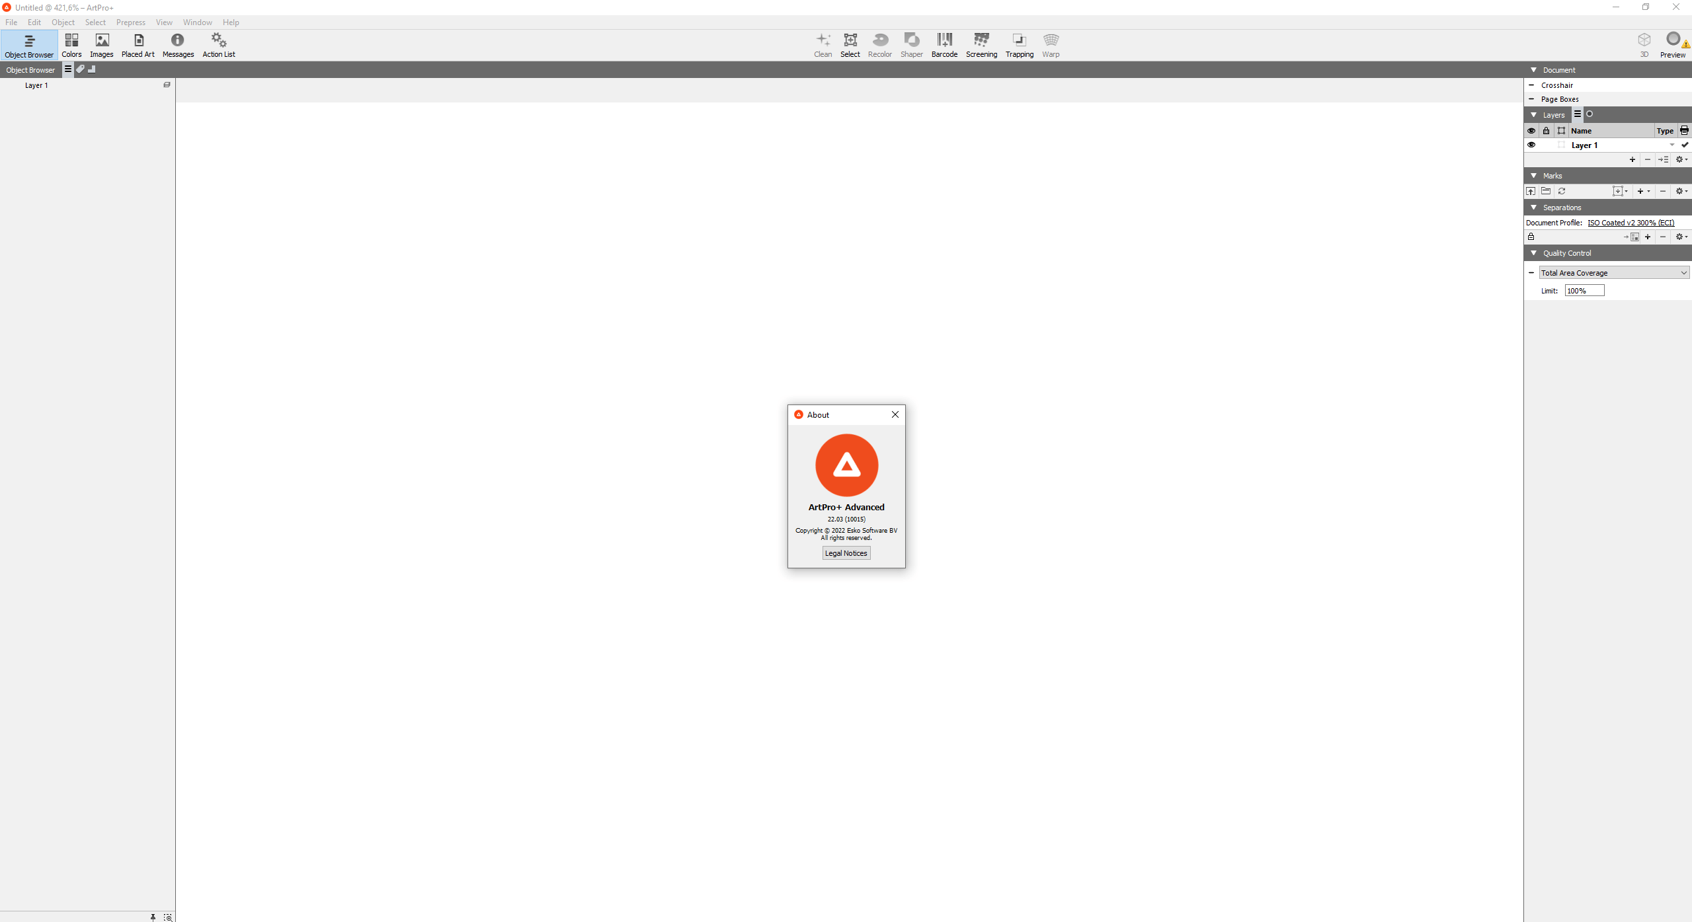
Task: Open marks folder icon in Marks panel
Action: click(x=1546, y=191)
